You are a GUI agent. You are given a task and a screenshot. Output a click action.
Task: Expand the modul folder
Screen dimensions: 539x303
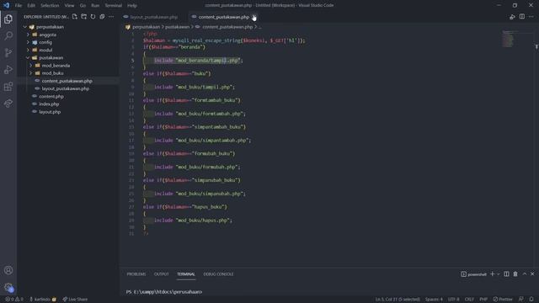[x=28, y=50]
